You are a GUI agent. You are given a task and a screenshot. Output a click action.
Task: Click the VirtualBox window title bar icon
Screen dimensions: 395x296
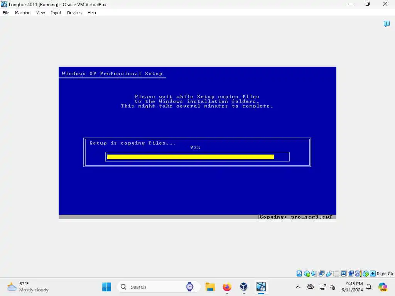[x=4, y=4]
